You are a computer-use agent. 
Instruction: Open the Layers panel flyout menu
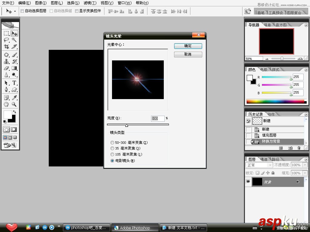306,159
